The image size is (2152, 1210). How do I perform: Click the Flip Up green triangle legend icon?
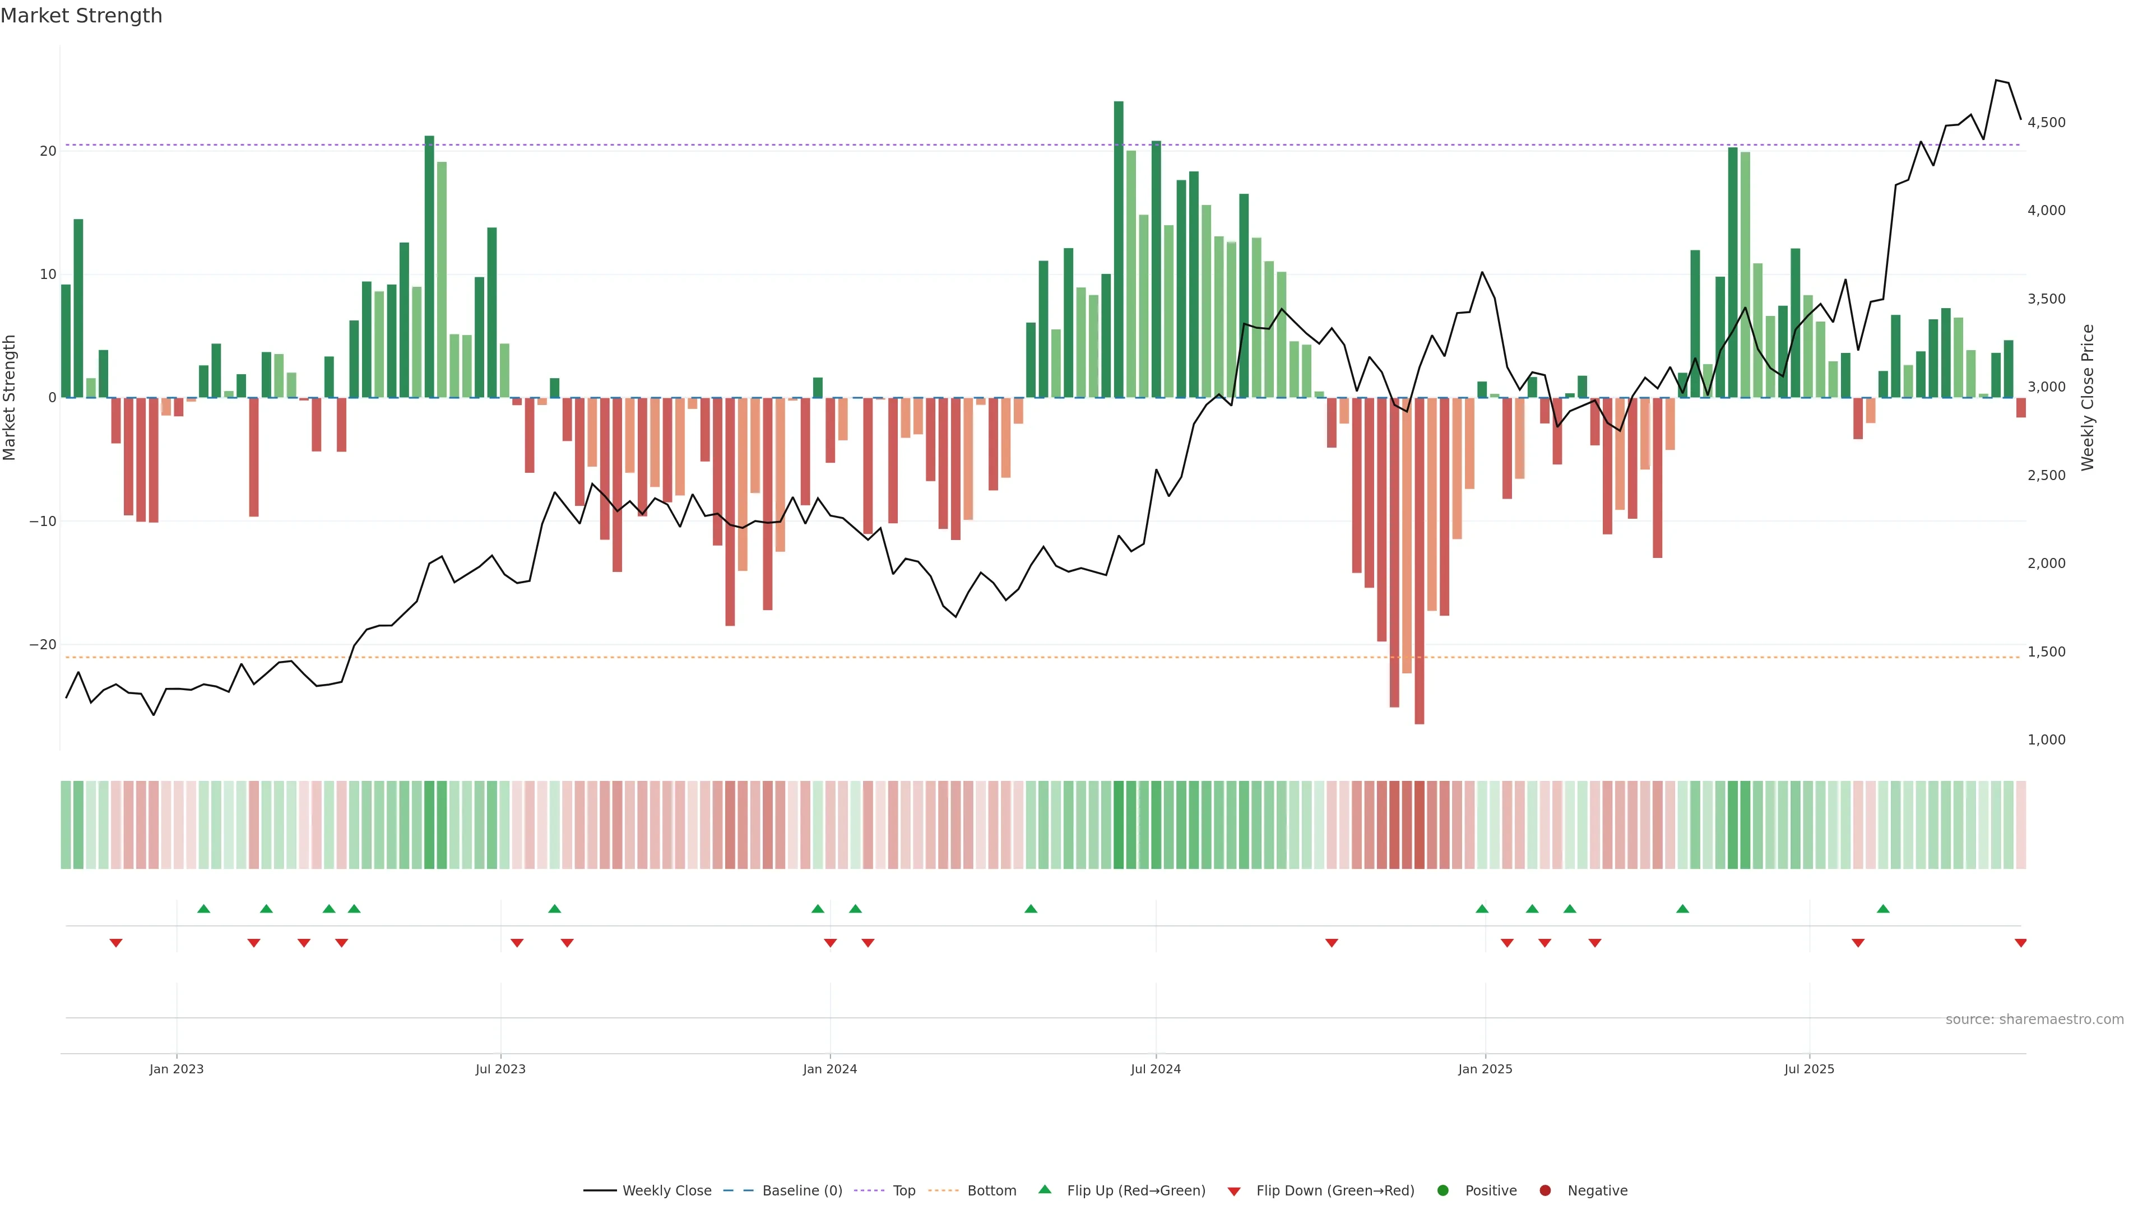(x=1044, y=1190)
